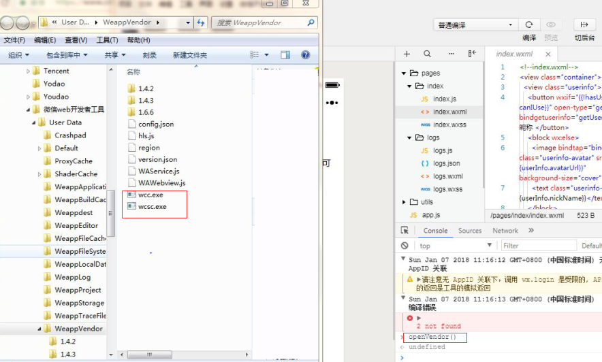Open the Explorer help icon

(x=306, y=55)
